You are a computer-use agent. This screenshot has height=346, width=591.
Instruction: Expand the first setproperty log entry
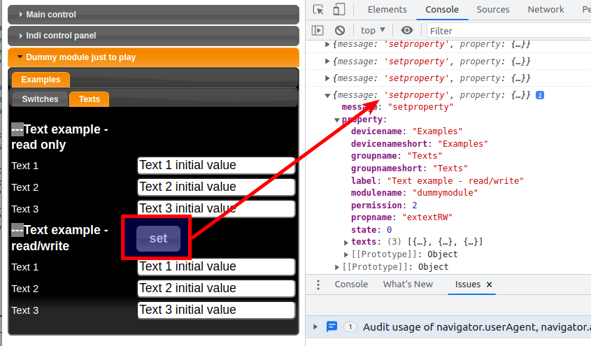point(327,45)
